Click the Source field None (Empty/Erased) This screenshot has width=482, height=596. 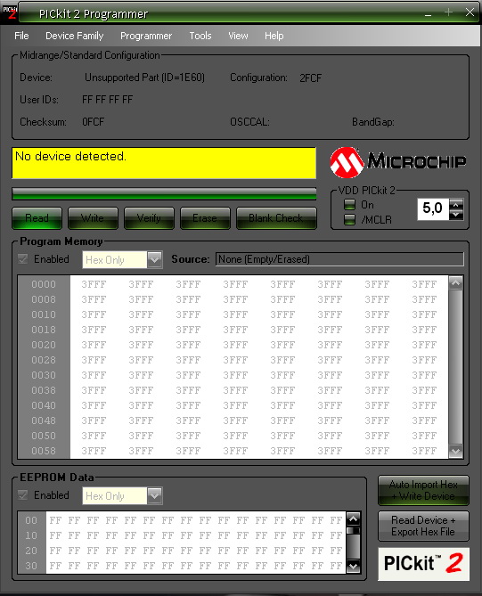tap(339, 259)
